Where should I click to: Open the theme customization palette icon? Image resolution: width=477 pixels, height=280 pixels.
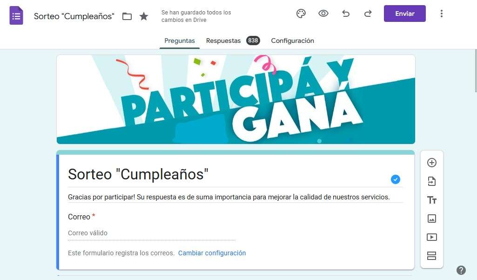(x=301, y=14)
